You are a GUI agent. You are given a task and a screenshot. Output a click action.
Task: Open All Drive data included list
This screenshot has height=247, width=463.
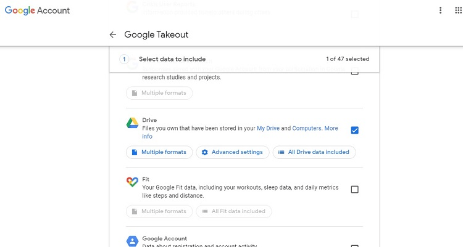click(314, 152)
